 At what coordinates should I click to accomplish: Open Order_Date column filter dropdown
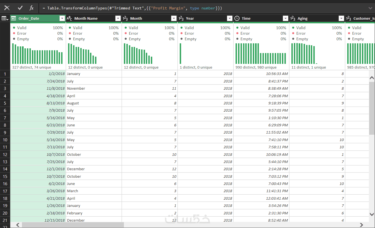62,18
